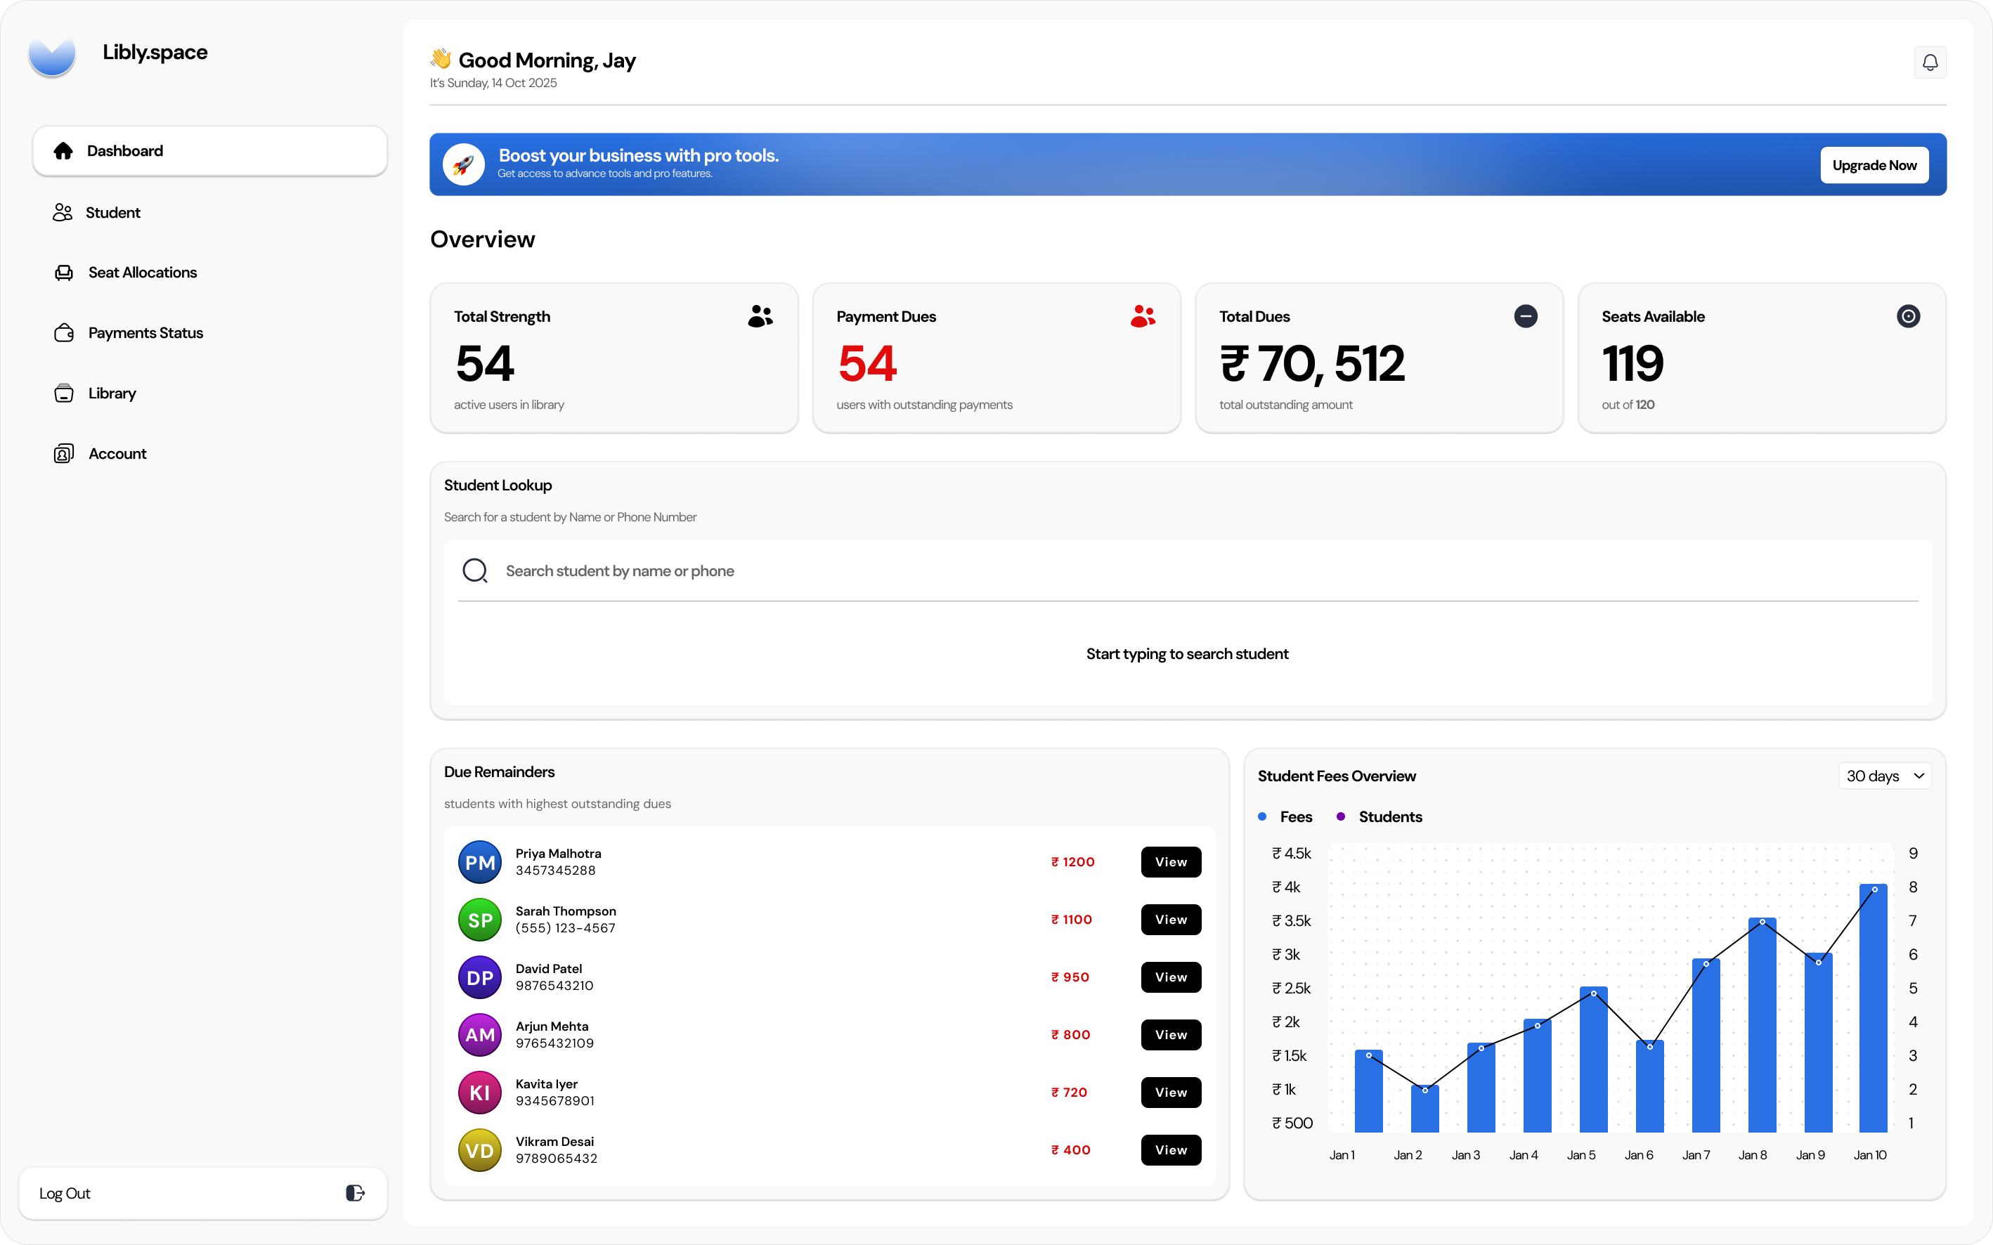The image size is (1993, 1245).
Task: Click the Seats Available target icon
Action: [x=1907, y=316]
